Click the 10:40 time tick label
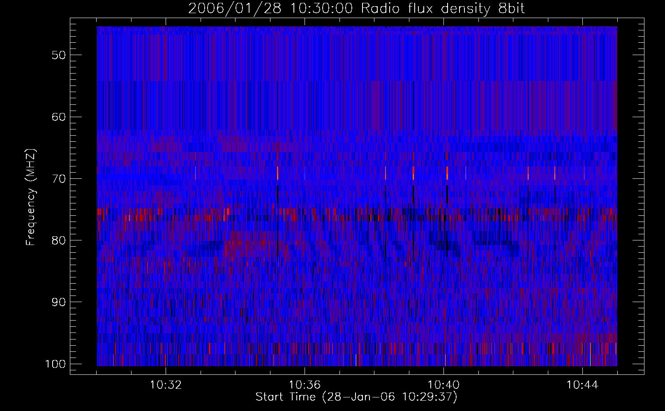This screenshot has height=411, width=665. pos(443,385)
